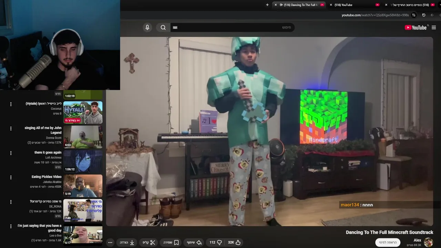Open I'm just saying good day thumbnail
Image resolution: width=441 pixels, height=248 pixels.
(83, 235)
